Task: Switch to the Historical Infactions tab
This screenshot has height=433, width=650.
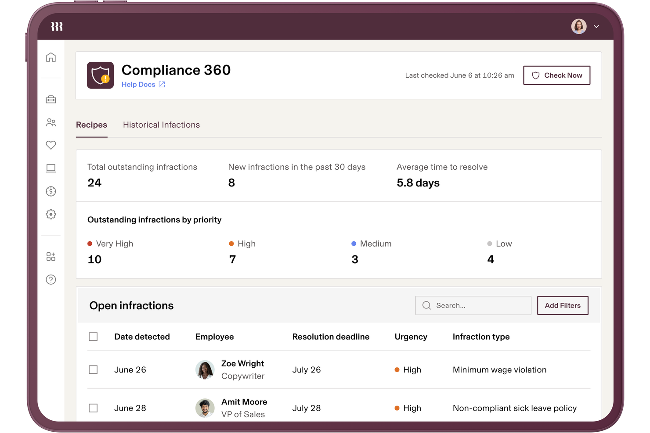Action: 161,125
